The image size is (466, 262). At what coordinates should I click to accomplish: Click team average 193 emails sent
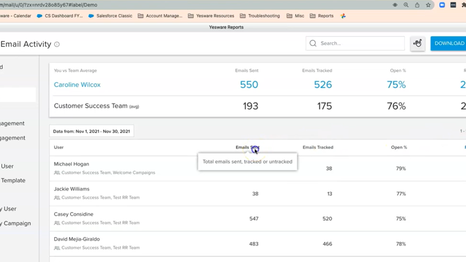pos(250,106)
